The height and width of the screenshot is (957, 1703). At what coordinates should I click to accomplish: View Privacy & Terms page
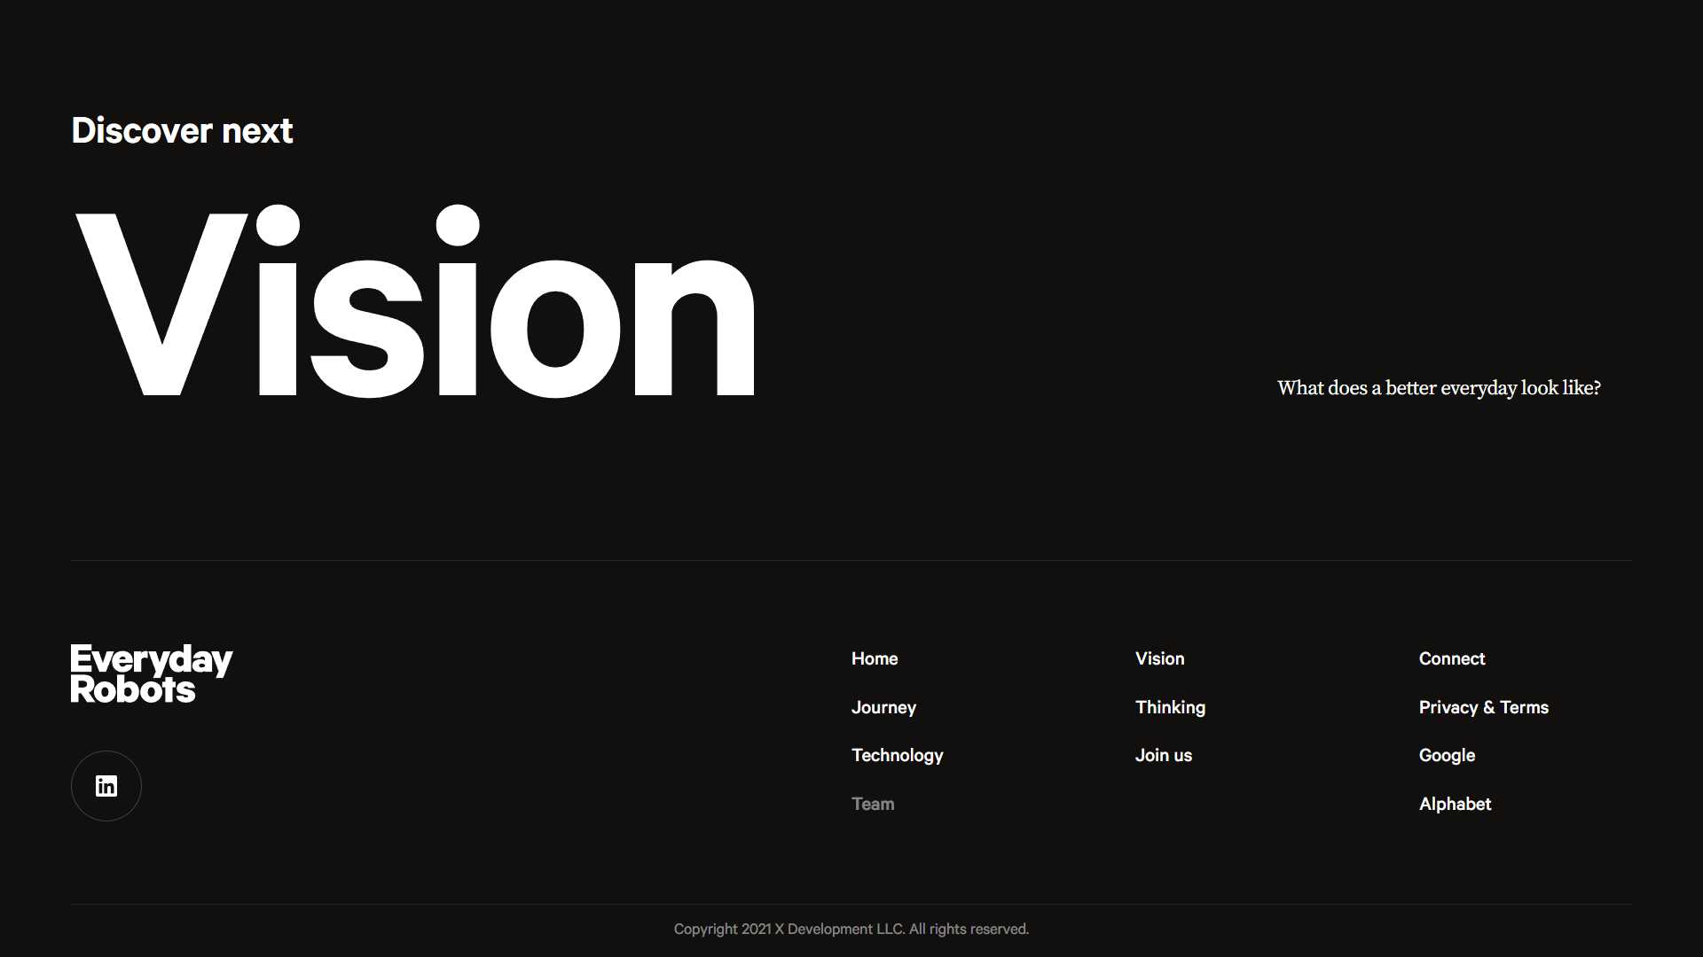1483,707
